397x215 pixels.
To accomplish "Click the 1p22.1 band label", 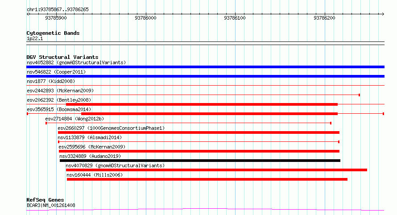I will [x=35, y=38].
